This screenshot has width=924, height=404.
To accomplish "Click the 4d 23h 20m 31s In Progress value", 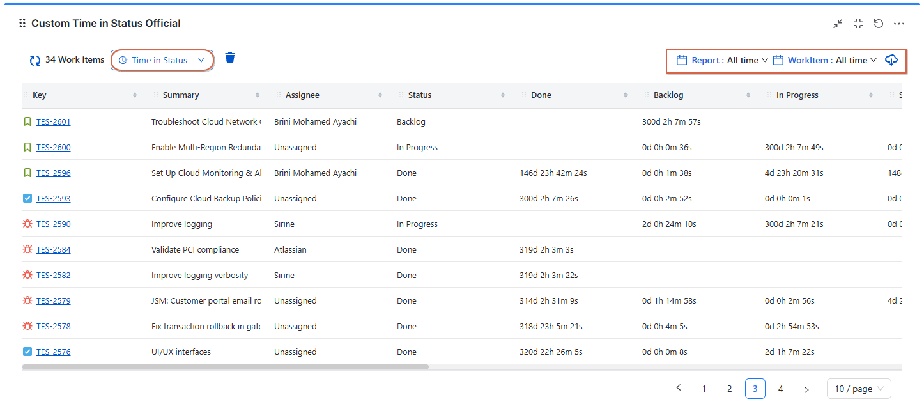I will [794, 173].
